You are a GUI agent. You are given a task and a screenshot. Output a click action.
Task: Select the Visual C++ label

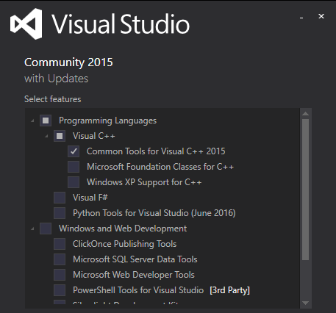pyautogui.click(x=94, y=136)
